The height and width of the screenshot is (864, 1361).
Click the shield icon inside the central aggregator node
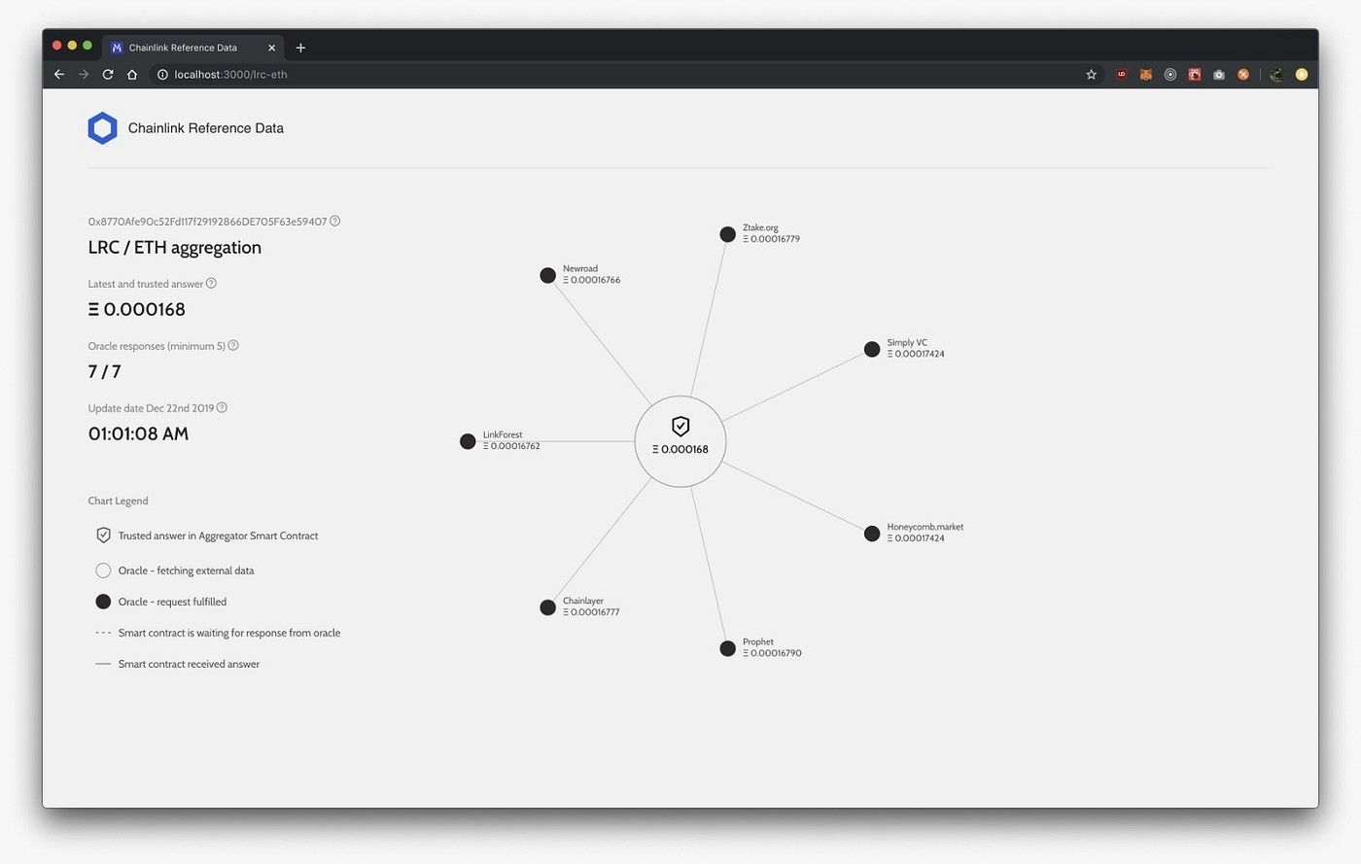[680, 426]
